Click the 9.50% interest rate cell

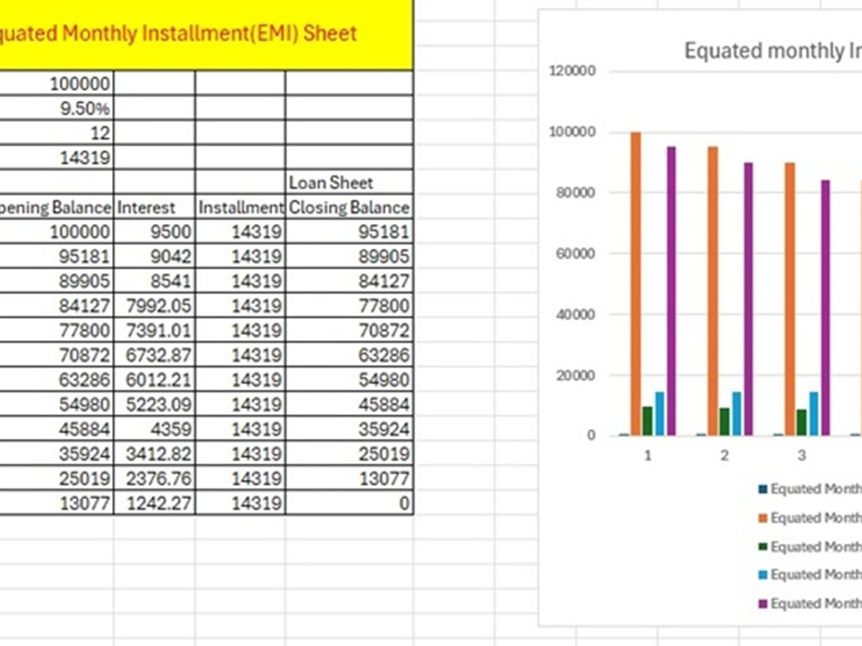[x=57, y=109]
